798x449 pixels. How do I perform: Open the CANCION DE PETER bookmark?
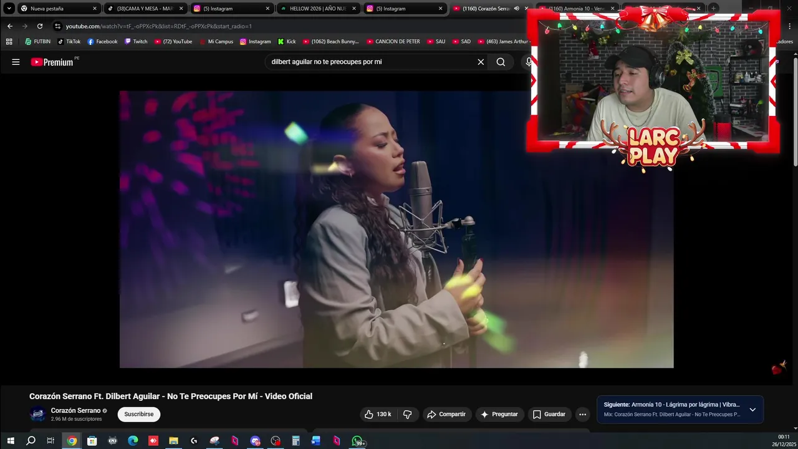393,41
